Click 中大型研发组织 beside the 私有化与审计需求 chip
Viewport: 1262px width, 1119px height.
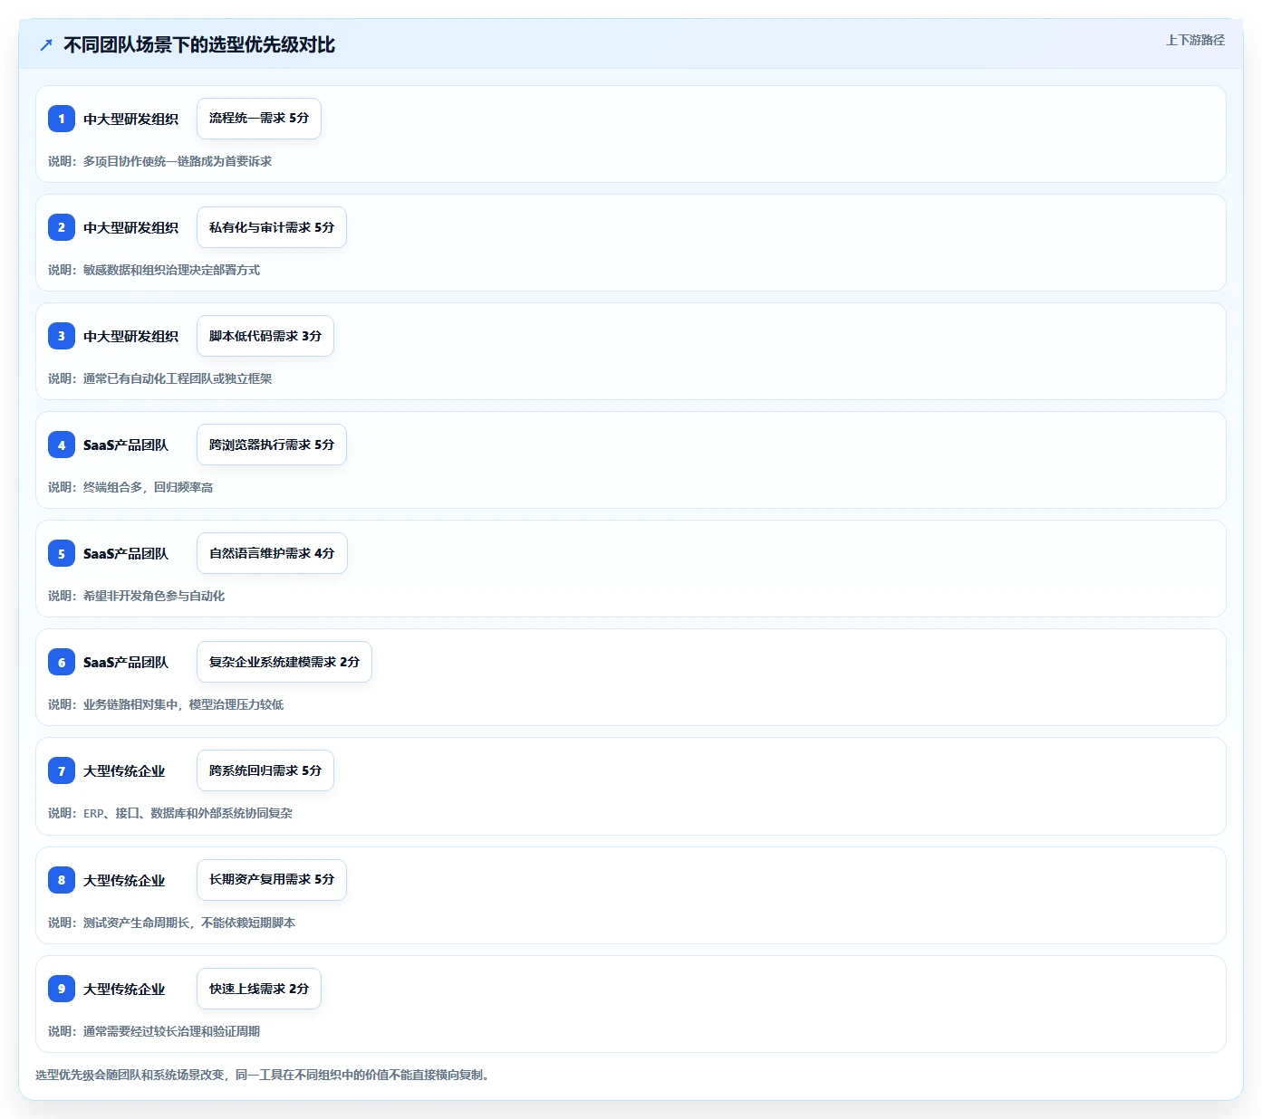pyautogui.click(x=130, y=227)
